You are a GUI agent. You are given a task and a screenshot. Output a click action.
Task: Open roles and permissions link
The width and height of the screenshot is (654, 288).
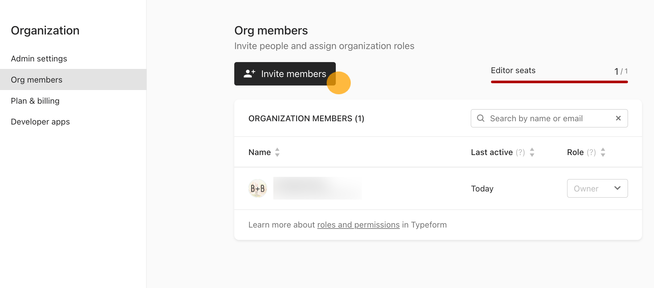[358, 225]
